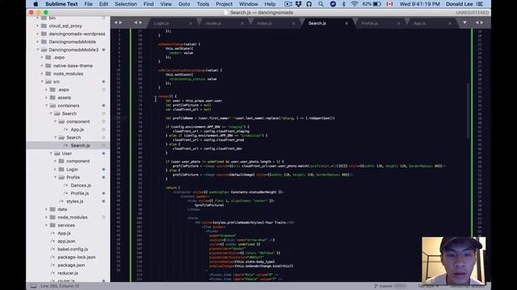Image resolution: width=517 pixels, height=290 pixels.
Task: Click the round blue menu bar icon
Action: 333,4
